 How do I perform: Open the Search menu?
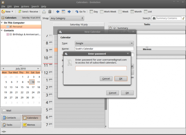pos(35,7)
